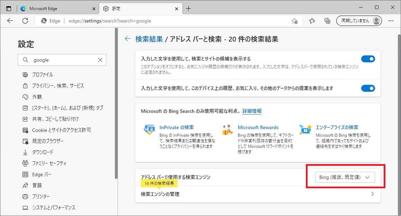Open the 言語 settings section
Image resolution: width=401 pixels, height=216 pixels.
pos(37,186)
